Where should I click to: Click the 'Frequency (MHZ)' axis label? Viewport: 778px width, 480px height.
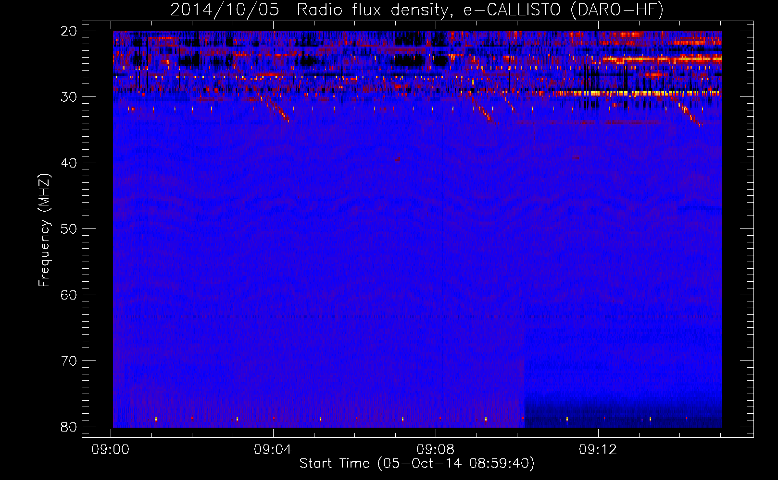pos(44,230)
